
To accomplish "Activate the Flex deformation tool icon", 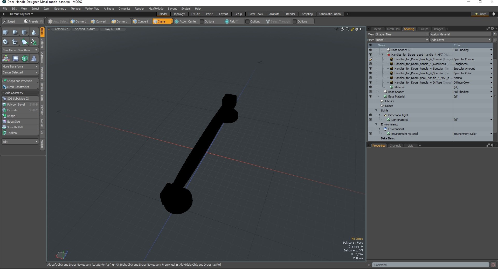I will tap(15, 58).
